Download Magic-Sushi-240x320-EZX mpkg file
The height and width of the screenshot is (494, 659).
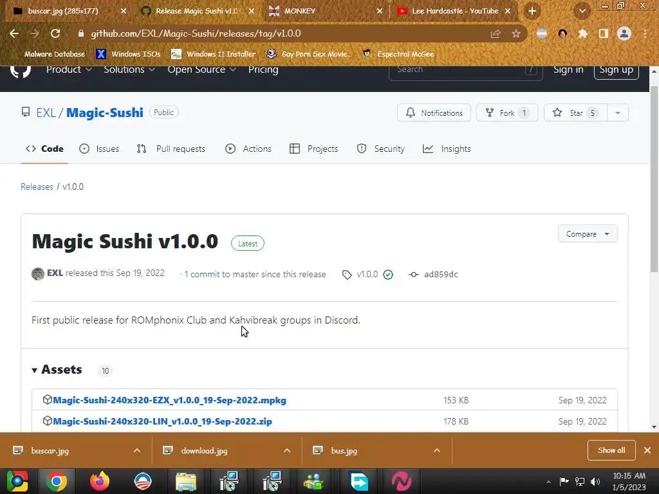(x=169, y=400)
